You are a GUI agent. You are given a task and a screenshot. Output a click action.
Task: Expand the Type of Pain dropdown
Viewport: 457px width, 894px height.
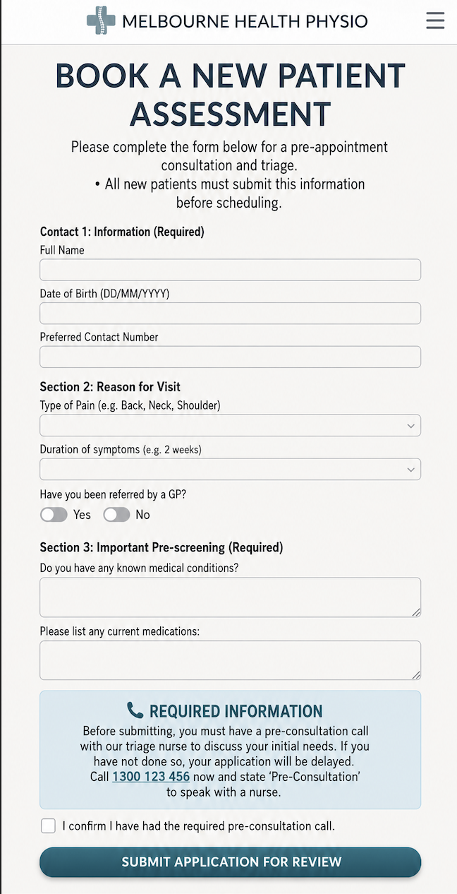click(x=231, y=426)
